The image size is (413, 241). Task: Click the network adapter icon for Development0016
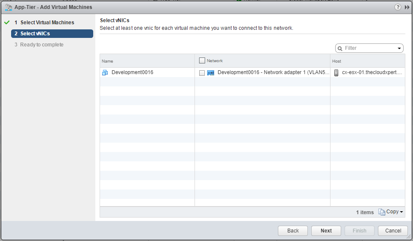coord(211,73)
